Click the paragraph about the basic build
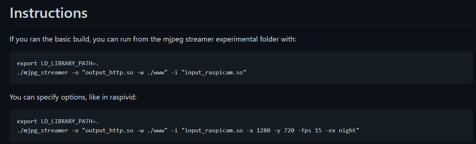This screenshot has height=144, width=476. tap(153, 39)
